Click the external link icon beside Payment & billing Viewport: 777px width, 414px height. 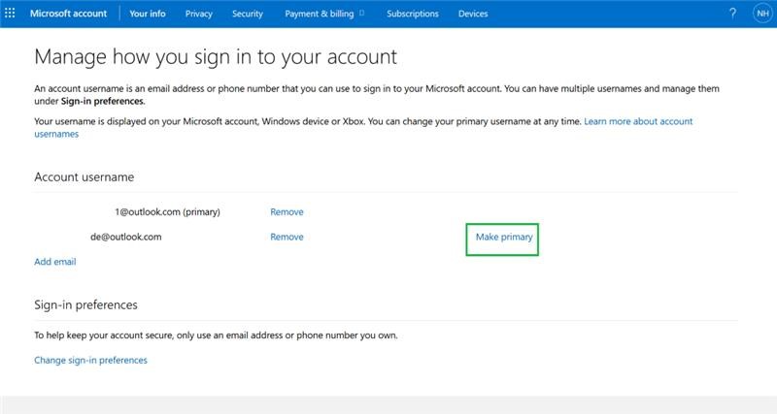[361, 13]
